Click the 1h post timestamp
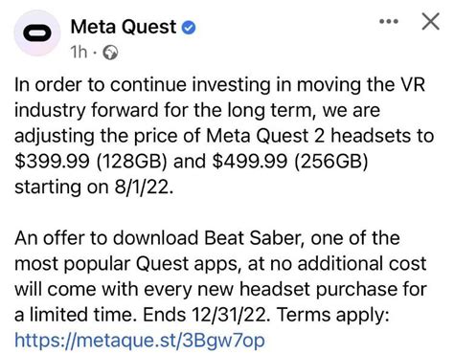Image resolution: width=454 pixels, height=353 pixels. point(79,53)
